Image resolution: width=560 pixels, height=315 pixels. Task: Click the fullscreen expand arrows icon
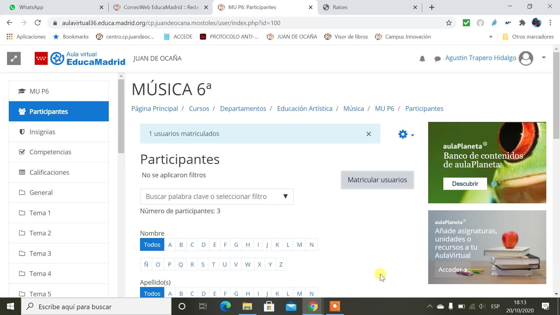pyautogui.click(x=14, y=59)
